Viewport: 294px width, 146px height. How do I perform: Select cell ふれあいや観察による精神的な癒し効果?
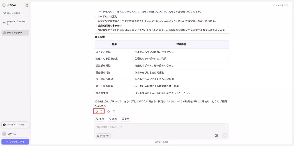tap(181, 86)
